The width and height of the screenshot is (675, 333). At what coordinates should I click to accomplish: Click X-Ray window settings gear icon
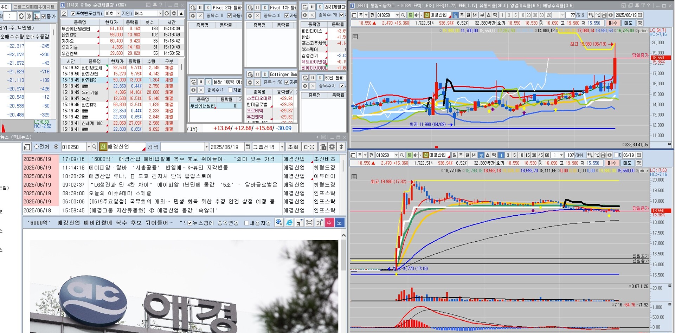174,13
